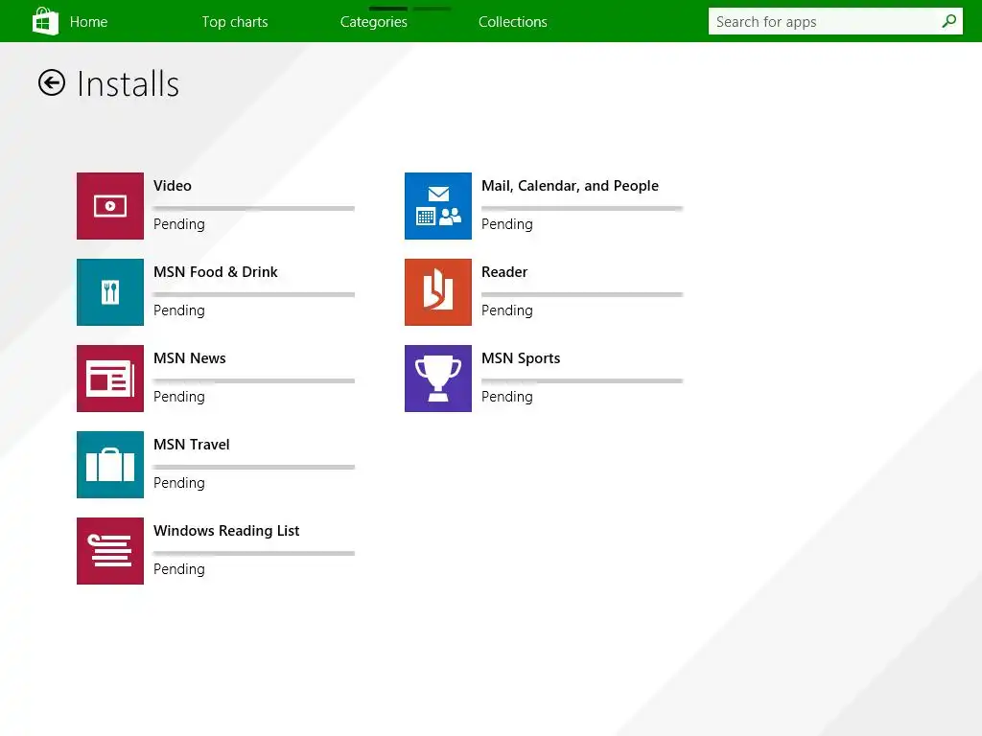Open the Top charts tab

tap(235, 22)
